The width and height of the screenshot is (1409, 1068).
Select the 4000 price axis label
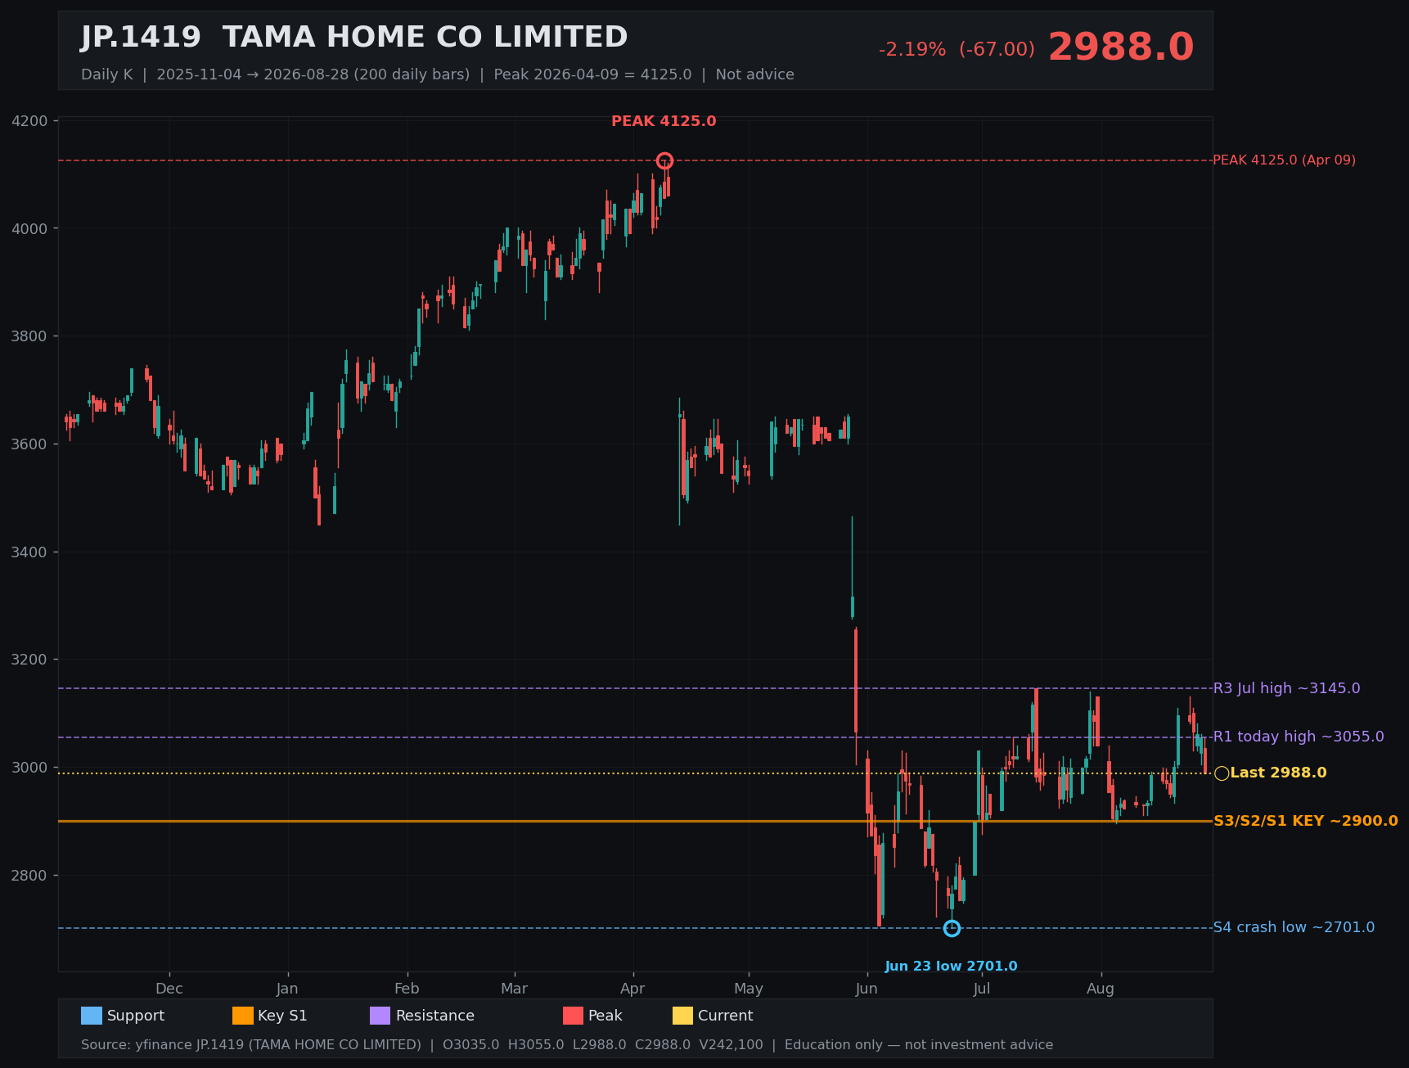click(29, 228)
